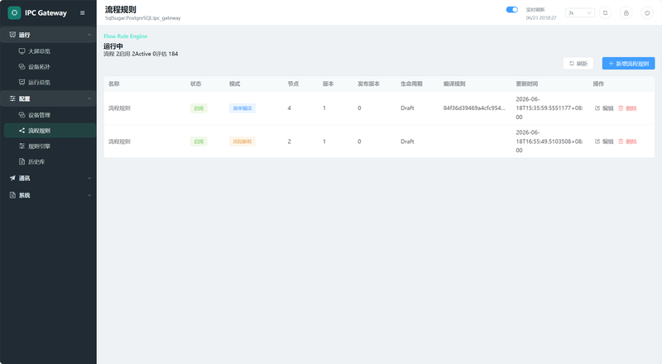
Task: Collapse the 配置 sidebar group
Action: pos(48,98)
